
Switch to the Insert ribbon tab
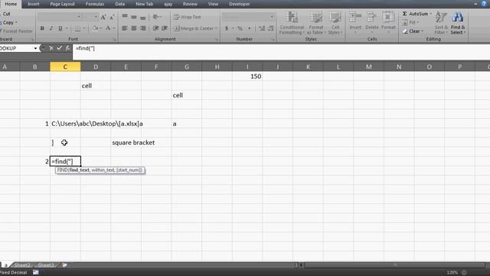[34, 4]
